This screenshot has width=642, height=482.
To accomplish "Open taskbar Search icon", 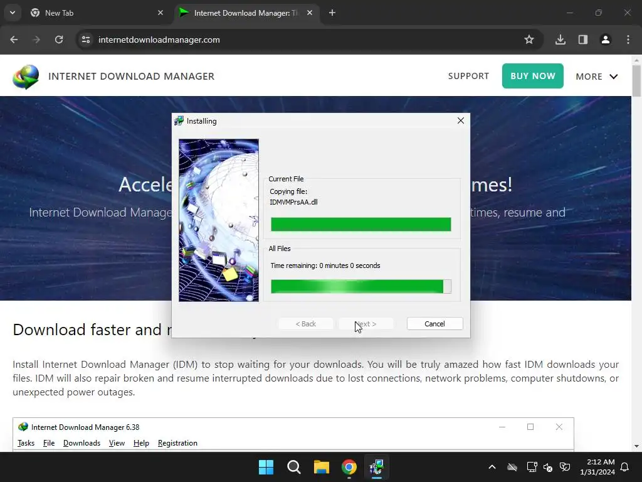I will [293, 467].
